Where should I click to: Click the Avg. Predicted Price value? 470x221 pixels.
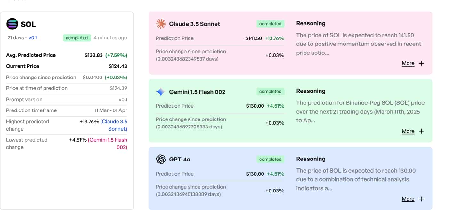(93, 55)
